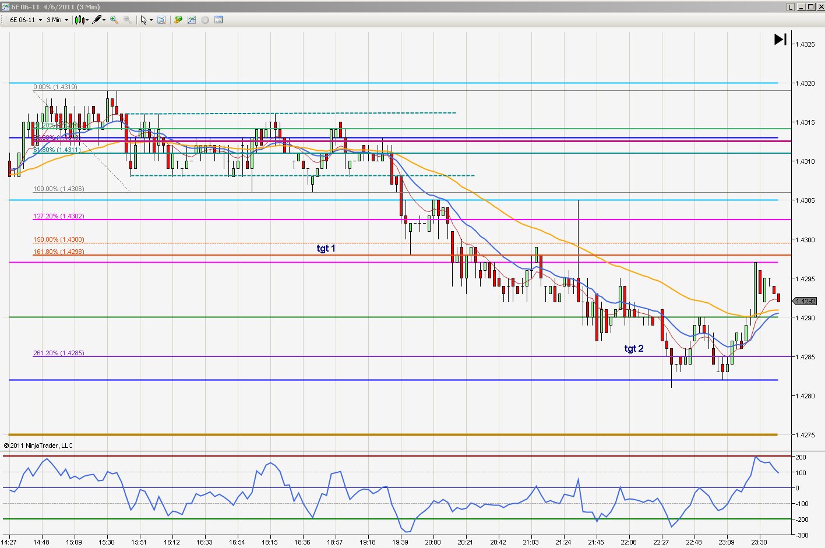825x548 pixels.
Task: Click the 14:27 time axis label
Action: [9, 542]
